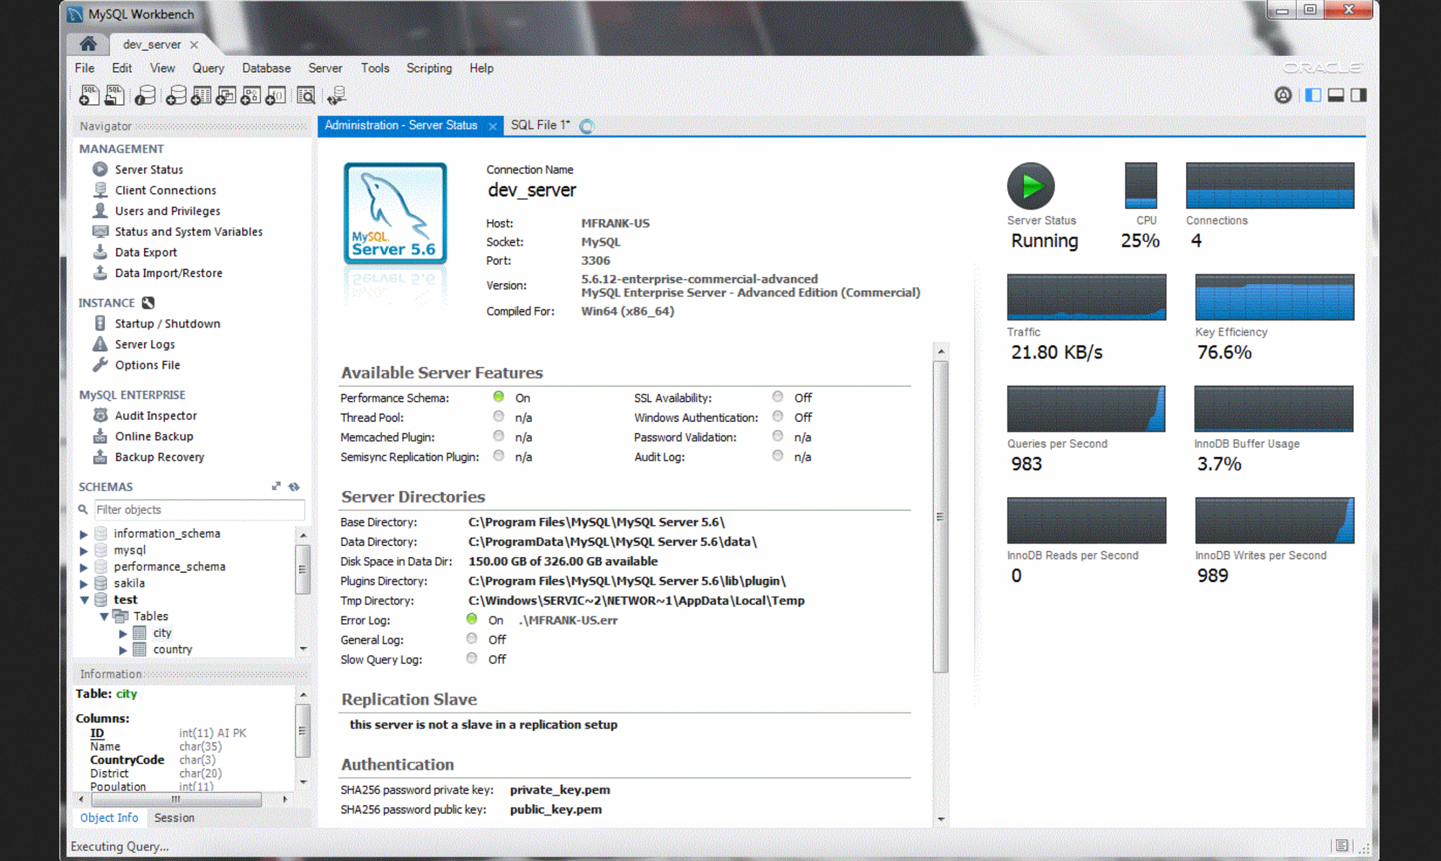This screenshot has height=861, width=1441.
Task: Open the Session tab
Action: pyautogui.click(x=174, y=818)
